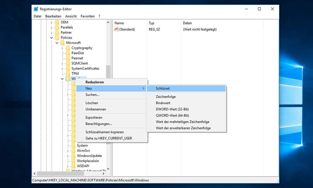Click the Name column header

(x=130, y=23)
